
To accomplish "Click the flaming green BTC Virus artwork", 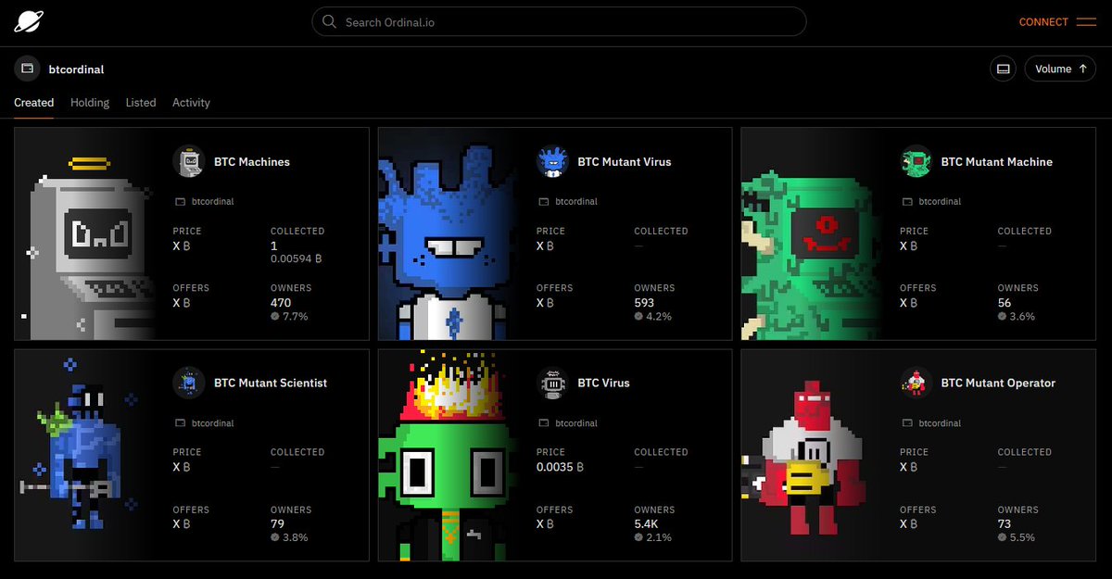I will point(447,456).
